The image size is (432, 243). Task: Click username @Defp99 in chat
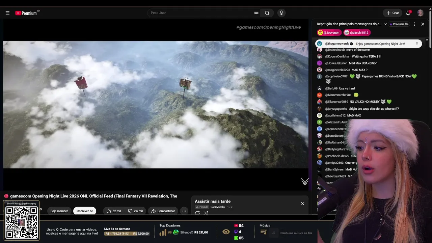tap(331, 88)
